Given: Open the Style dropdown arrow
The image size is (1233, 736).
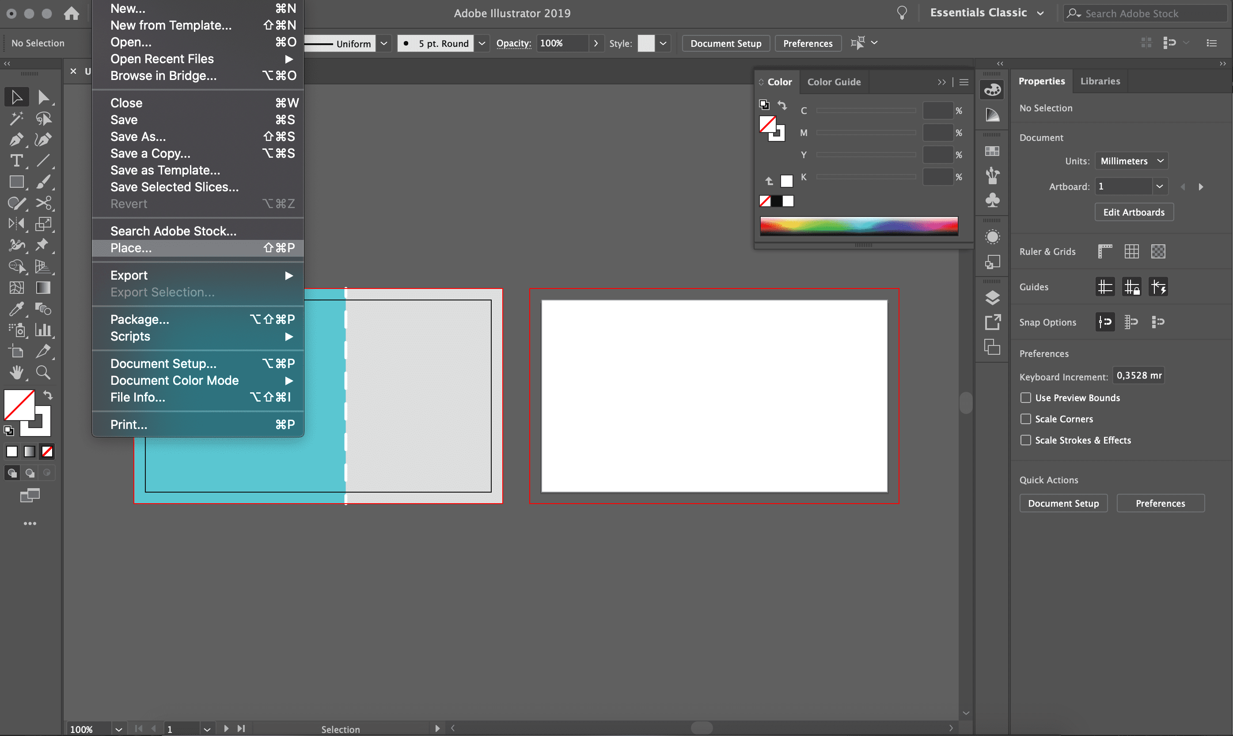Looking at the screenshot, I should [663, 43].
